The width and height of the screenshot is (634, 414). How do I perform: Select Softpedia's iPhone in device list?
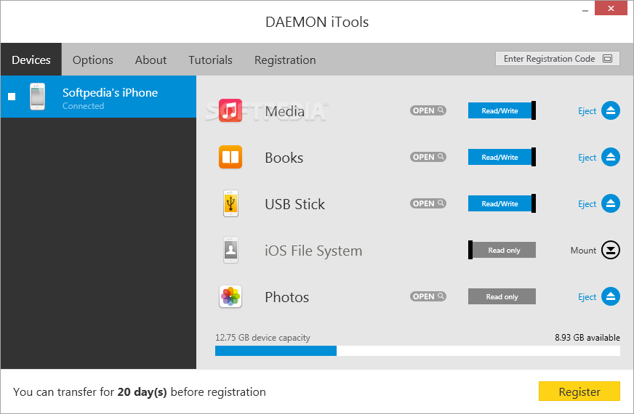[109, 97]
